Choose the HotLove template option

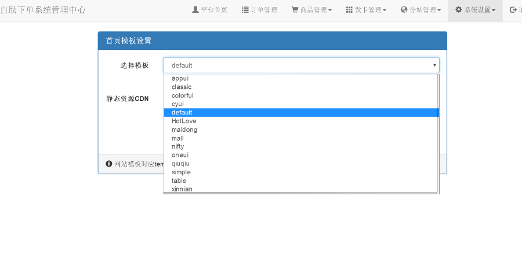click(301, 121)
